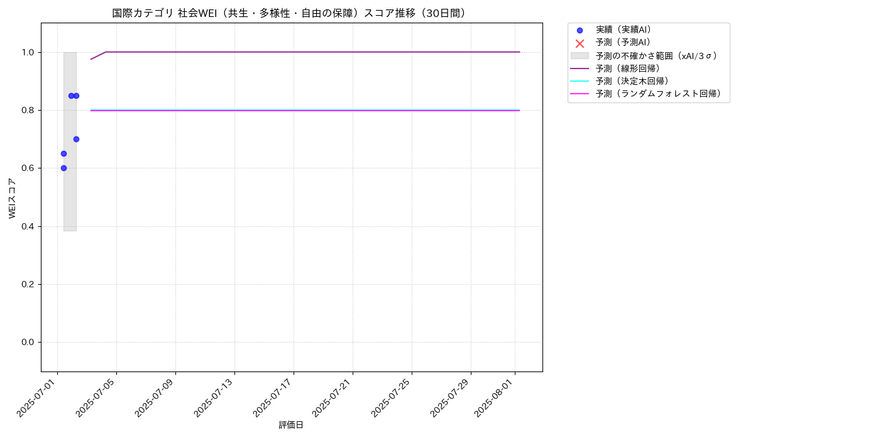
Task: Click the y-axis tick label 0.0
Action: 29,342
